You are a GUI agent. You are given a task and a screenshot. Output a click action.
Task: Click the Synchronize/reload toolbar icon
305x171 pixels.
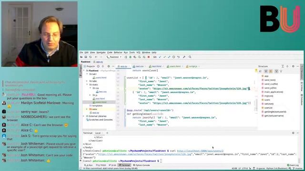tap(91, 57)
